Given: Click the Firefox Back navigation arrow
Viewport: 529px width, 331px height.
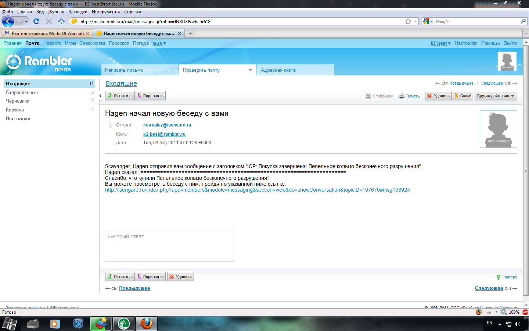Looking at the screenshot, I should [8, 22].
